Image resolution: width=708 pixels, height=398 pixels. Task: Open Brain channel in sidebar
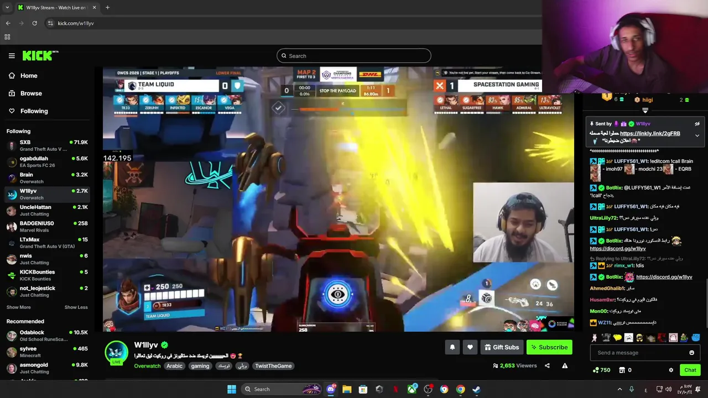tap(47, 178)
